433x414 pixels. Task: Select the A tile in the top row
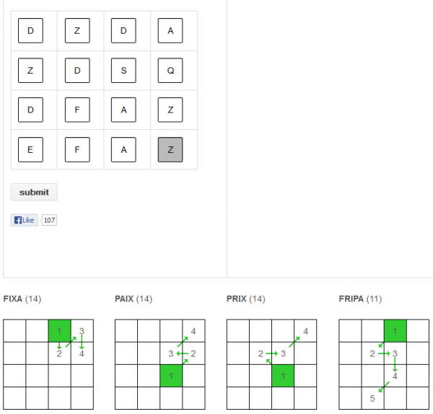point(170,31)
